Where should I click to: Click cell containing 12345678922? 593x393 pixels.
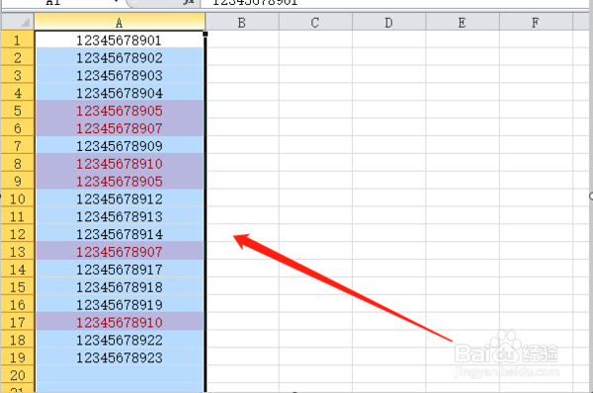tap(120, 340)
